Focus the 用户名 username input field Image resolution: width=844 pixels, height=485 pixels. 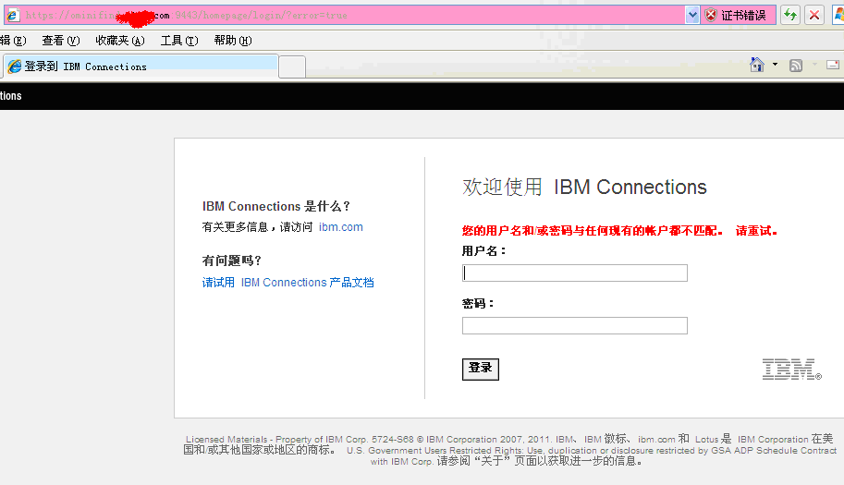(x=574, y=273)
